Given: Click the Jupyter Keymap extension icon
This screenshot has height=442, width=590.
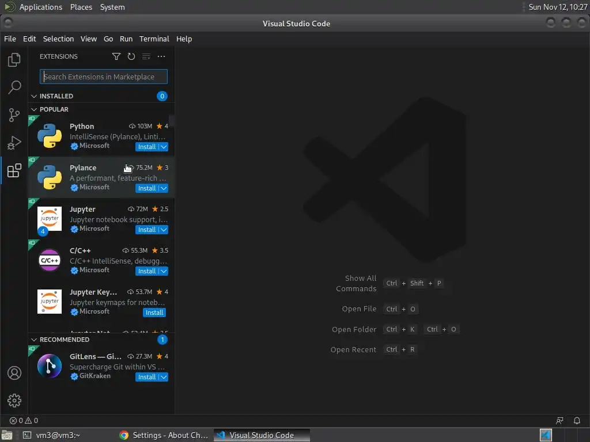Looking at the screenshot, I should pos(50,302).
